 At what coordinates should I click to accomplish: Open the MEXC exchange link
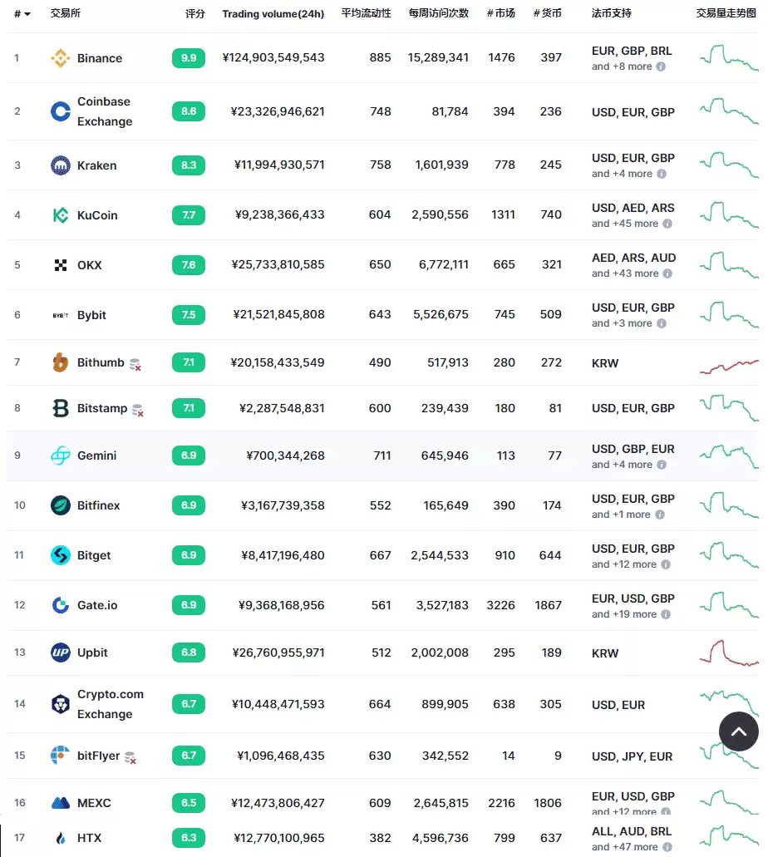pos(94,803)
